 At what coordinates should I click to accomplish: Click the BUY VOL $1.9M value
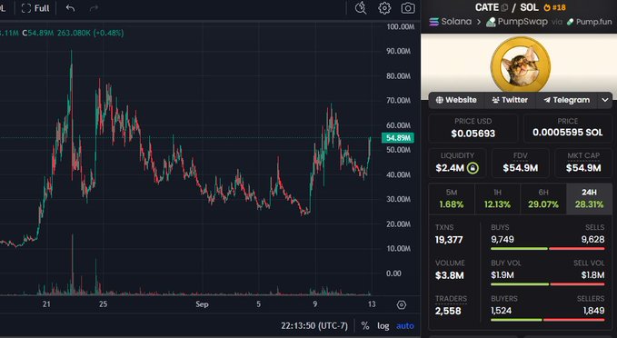click(x=503, y=275)
